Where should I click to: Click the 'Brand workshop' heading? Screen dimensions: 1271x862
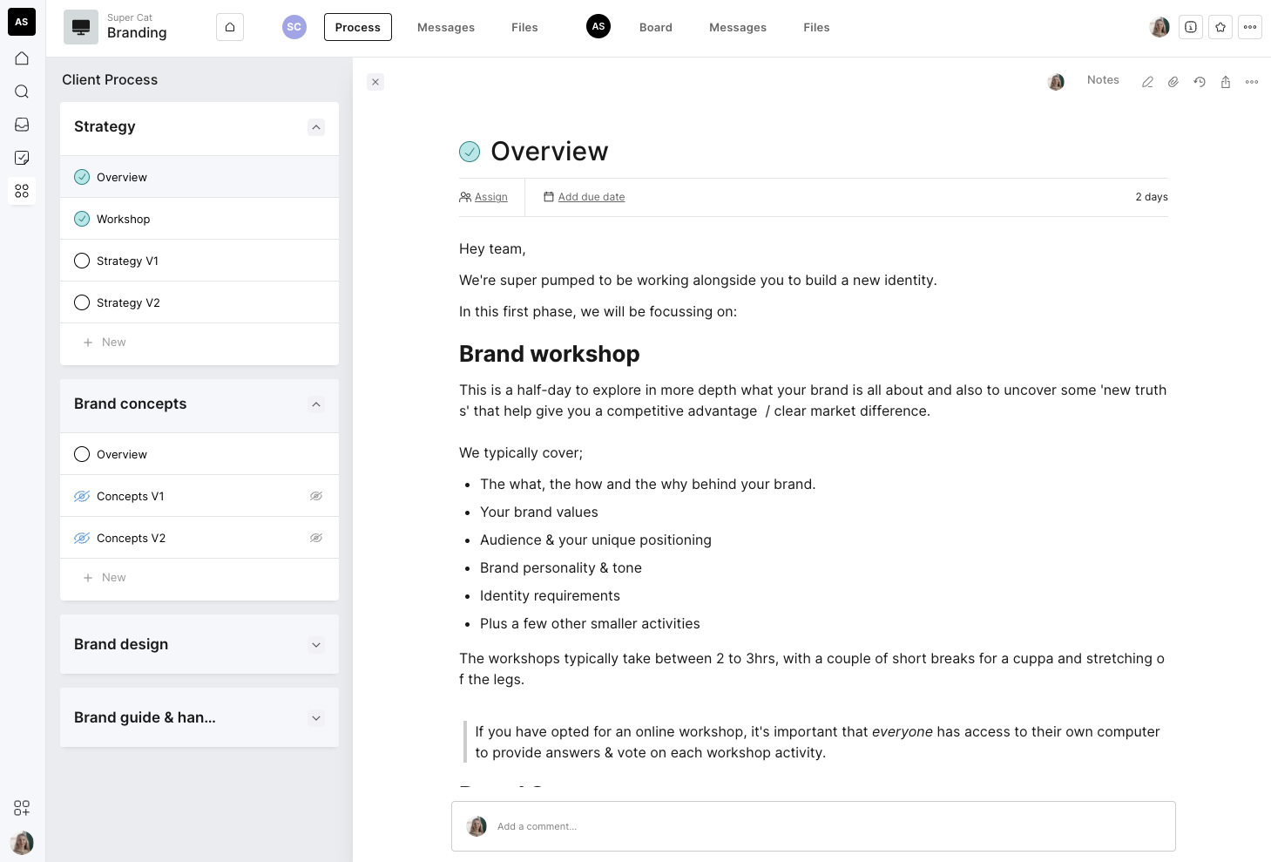pyautogui.click(x=550, y=354)
